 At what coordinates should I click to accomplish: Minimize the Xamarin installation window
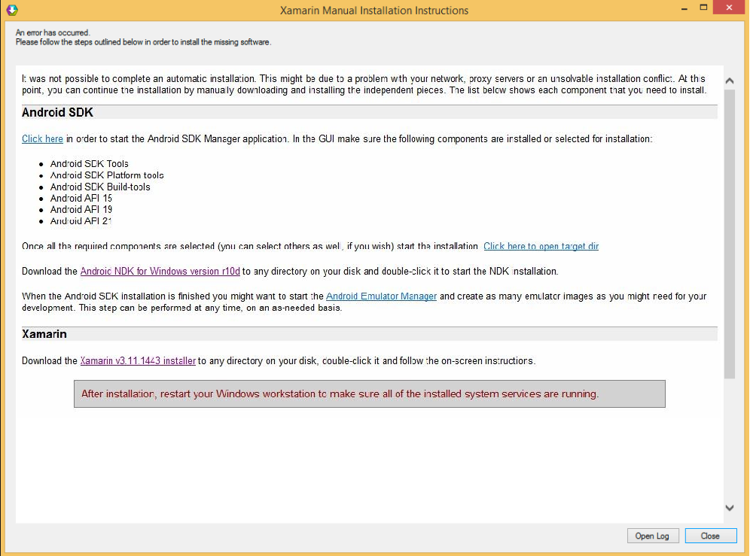pyautogui.click(x=684, y=8)
